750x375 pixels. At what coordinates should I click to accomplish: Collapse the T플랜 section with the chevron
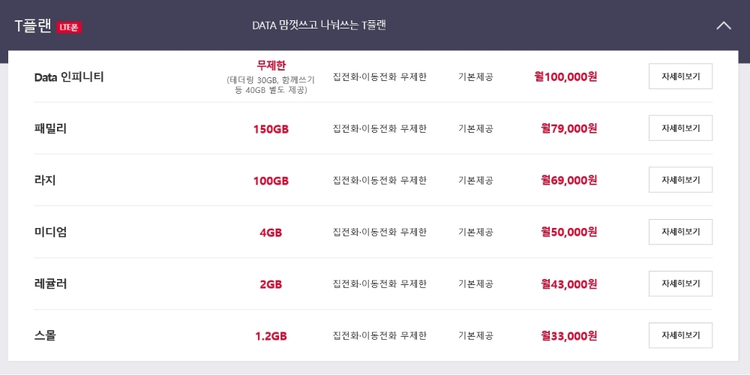(724, 25)
